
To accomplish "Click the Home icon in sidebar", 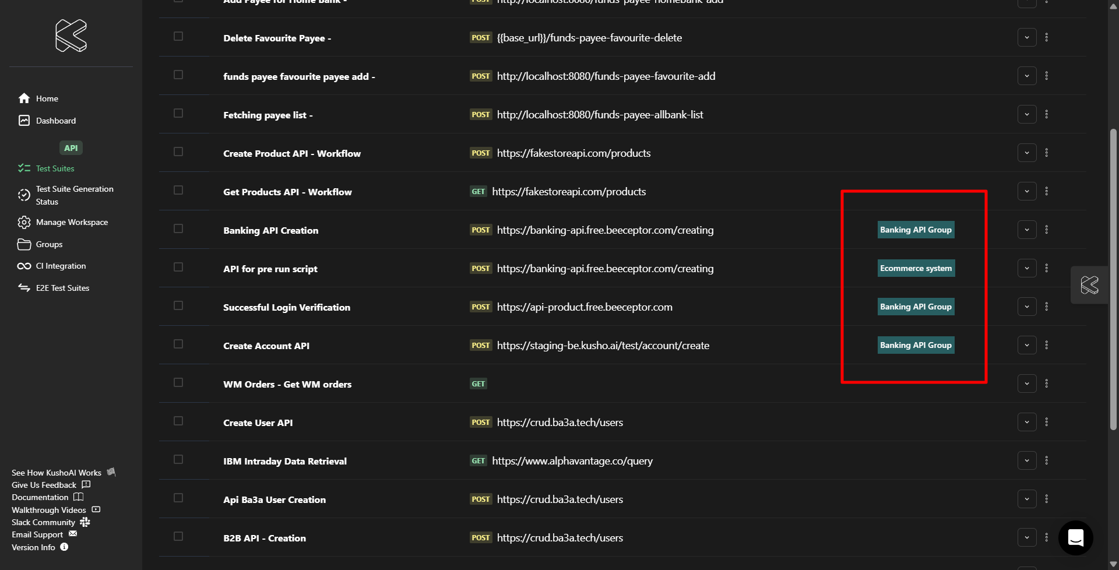I will point(24,98).
